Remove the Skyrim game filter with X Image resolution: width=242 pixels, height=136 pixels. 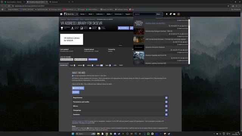77,14
